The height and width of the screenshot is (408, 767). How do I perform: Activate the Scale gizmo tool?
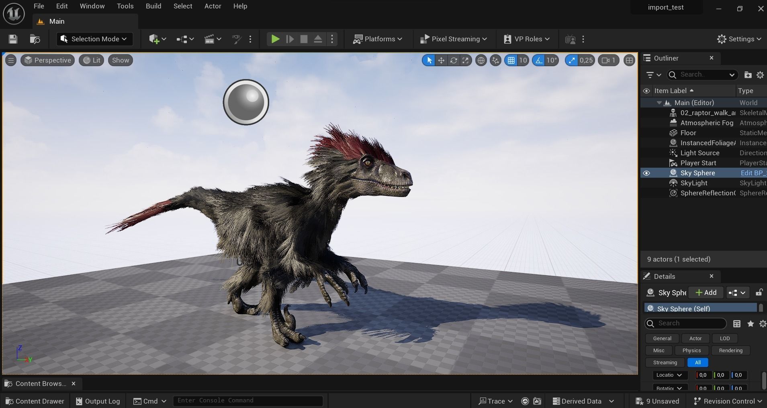tap(465, 60)
